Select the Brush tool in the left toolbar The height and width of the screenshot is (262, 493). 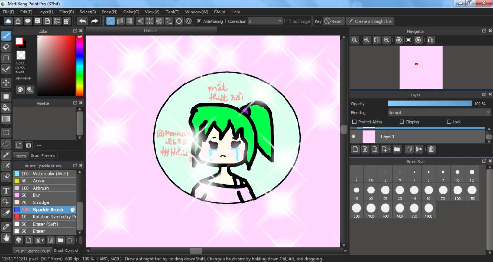coord(6,36)
